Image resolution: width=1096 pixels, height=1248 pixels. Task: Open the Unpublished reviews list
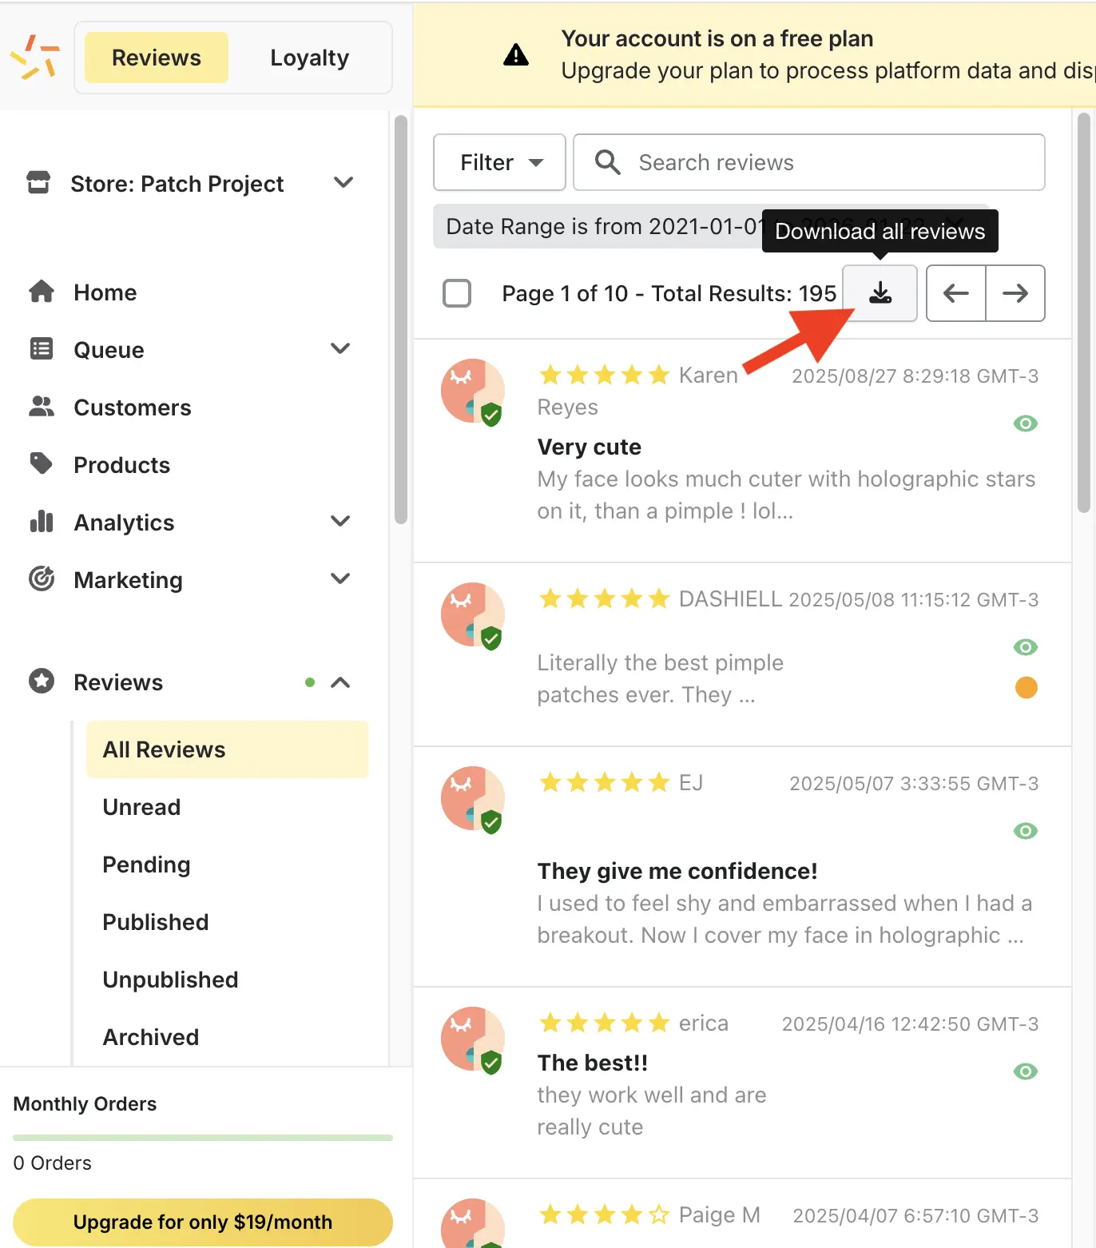170,980
